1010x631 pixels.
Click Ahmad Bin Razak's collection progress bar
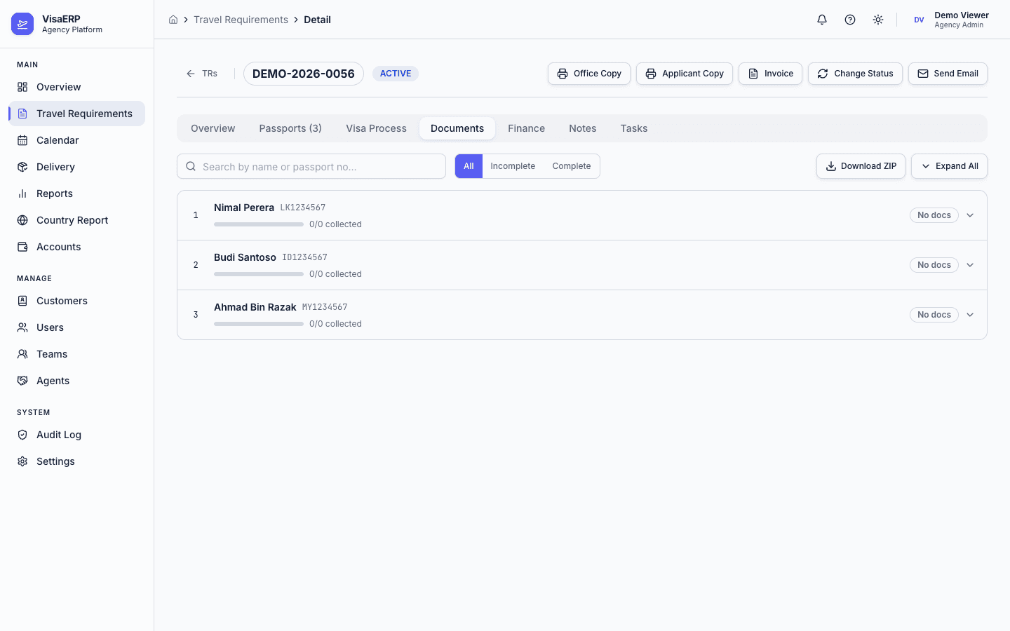coord(259,324)
